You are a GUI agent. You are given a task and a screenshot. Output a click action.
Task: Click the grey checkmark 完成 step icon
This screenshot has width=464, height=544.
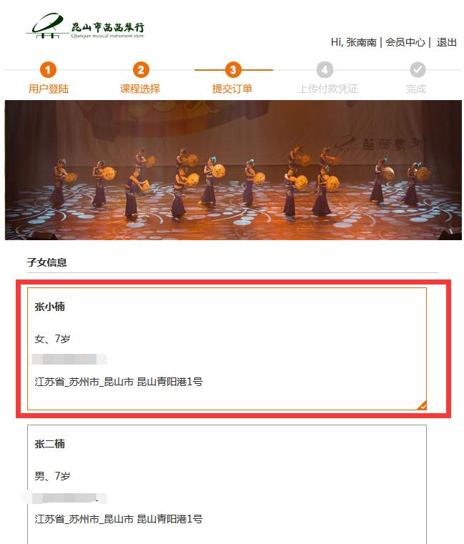(x=418, y=70)
